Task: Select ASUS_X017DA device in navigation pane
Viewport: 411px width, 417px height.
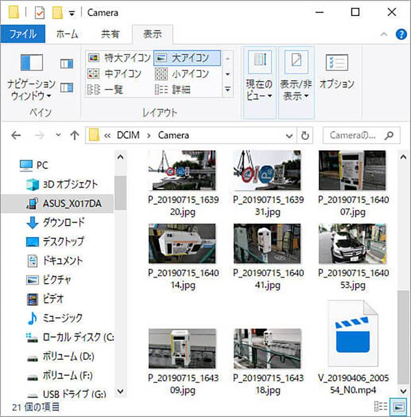Action: pos(57,204)
